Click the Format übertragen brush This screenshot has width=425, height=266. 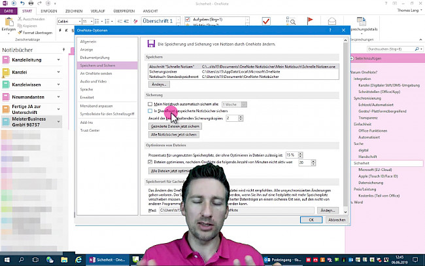pos(35,33)
